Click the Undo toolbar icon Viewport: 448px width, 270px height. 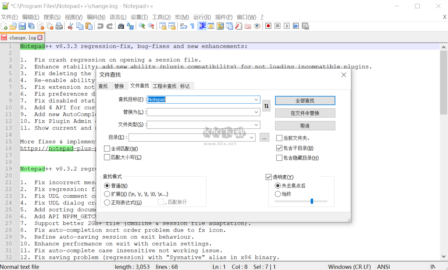[100, 26]
